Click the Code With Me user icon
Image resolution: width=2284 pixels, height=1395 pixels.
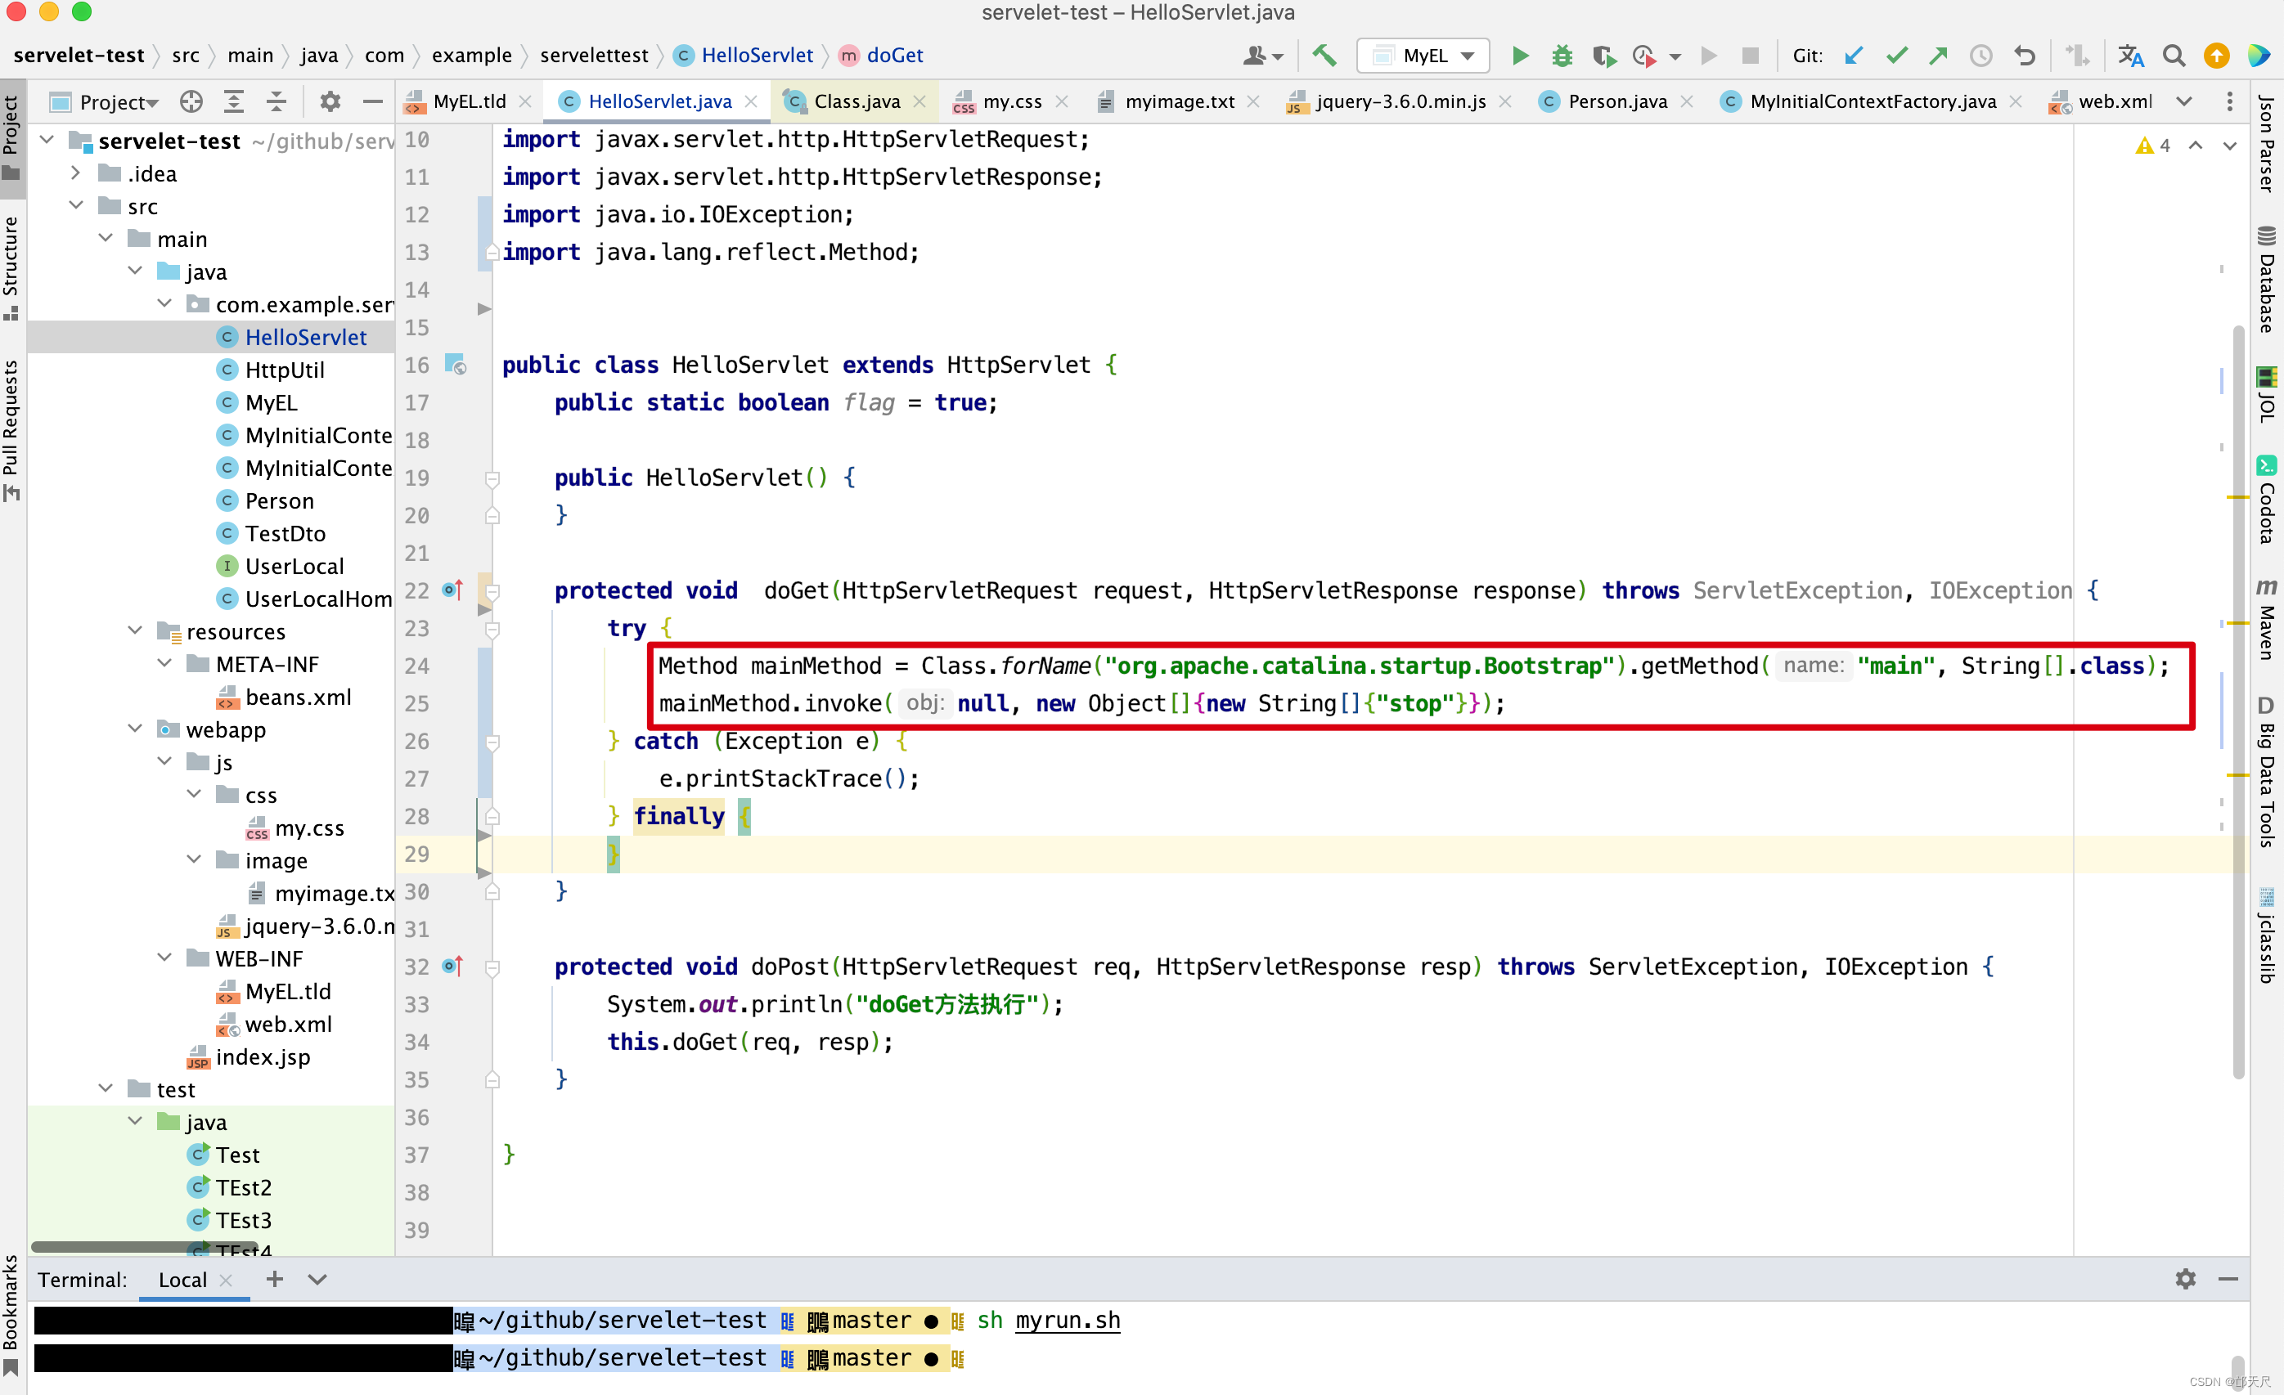1263,56
